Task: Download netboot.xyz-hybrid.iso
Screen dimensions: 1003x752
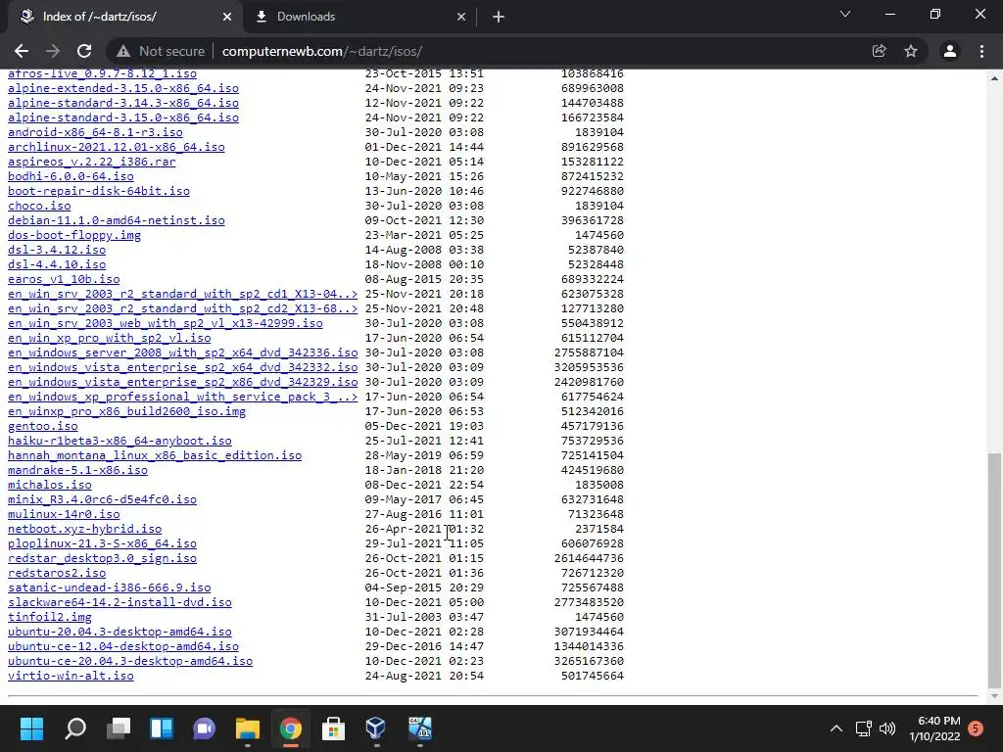Action: (x=84, y=530)
